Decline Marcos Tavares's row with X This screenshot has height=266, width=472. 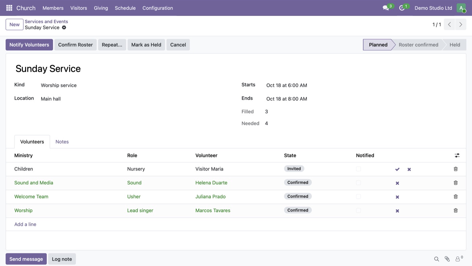pyautogui.click(x=397, y=211)
